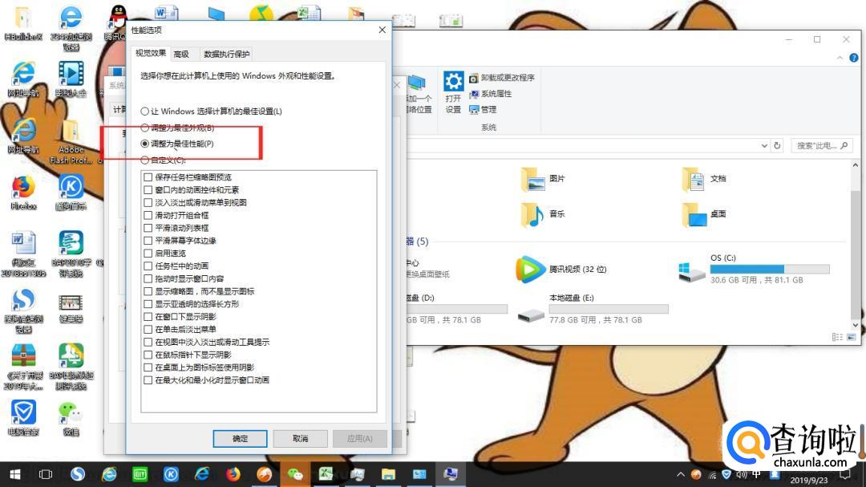Click the OS (C:) drive usage bar

(770, 270)
